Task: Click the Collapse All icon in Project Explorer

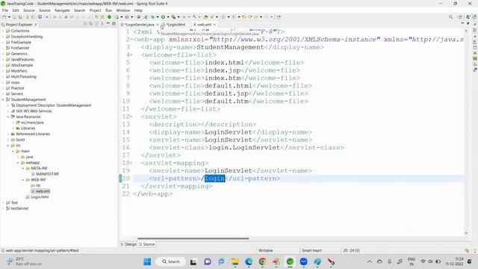Action: tap(85, 24)
